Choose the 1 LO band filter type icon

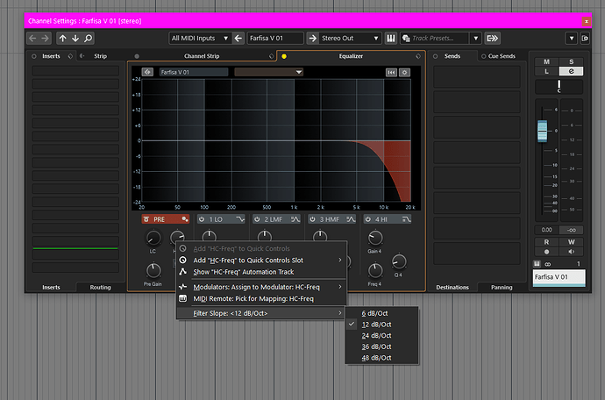click(240, 219)
